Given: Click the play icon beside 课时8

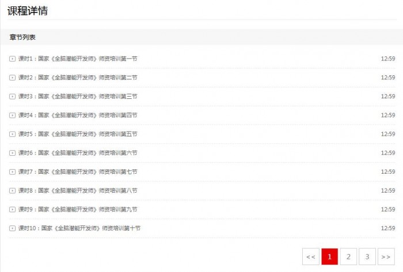Looking at the screenshot, I should pyautogui.click(x=12, y=191).
